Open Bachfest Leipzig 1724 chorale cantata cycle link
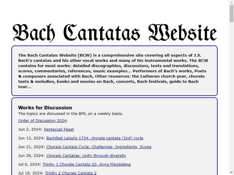Image resolution: width=234 pixels, height=175 pixels. click(95, 138)
